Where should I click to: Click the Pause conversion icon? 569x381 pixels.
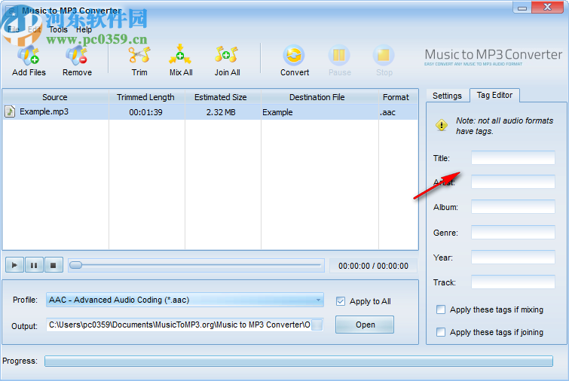pos(339,55)
